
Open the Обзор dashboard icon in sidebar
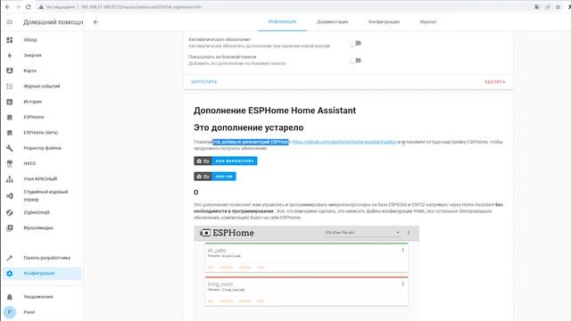click(10, 40)
